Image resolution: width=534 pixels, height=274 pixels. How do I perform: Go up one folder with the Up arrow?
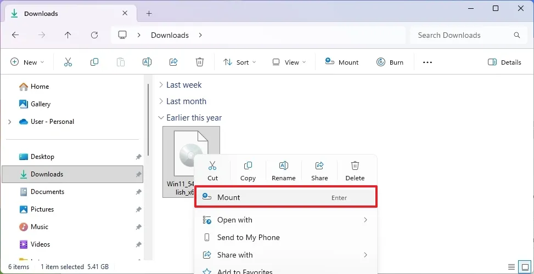(68, 35)
